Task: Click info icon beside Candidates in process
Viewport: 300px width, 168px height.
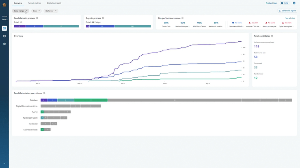Action: pyautogui.click(x=37, y=18)
